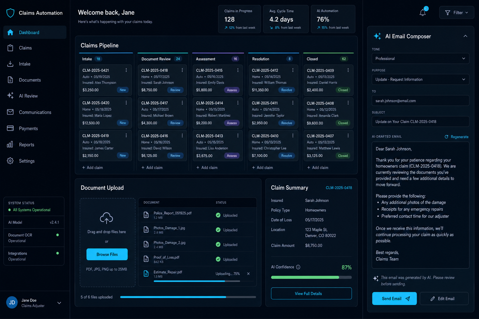Screen dimensions: 479x319
Task: Open the Tone dropdown set to Professional
Action: coord(420,59)
